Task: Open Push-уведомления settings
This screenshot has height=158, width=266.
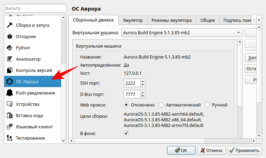Action: click(x=33, y=93)
